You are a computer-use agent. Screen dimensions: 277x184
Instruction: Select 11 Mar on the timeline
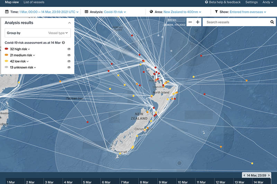pos(205,181)
